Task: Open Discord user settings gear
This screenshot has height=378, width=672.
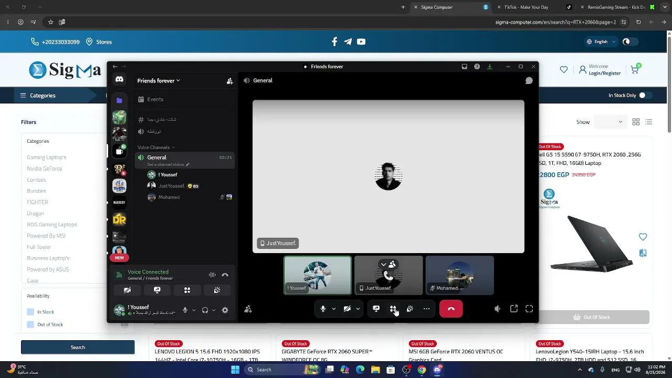Action: click(225, 310)
